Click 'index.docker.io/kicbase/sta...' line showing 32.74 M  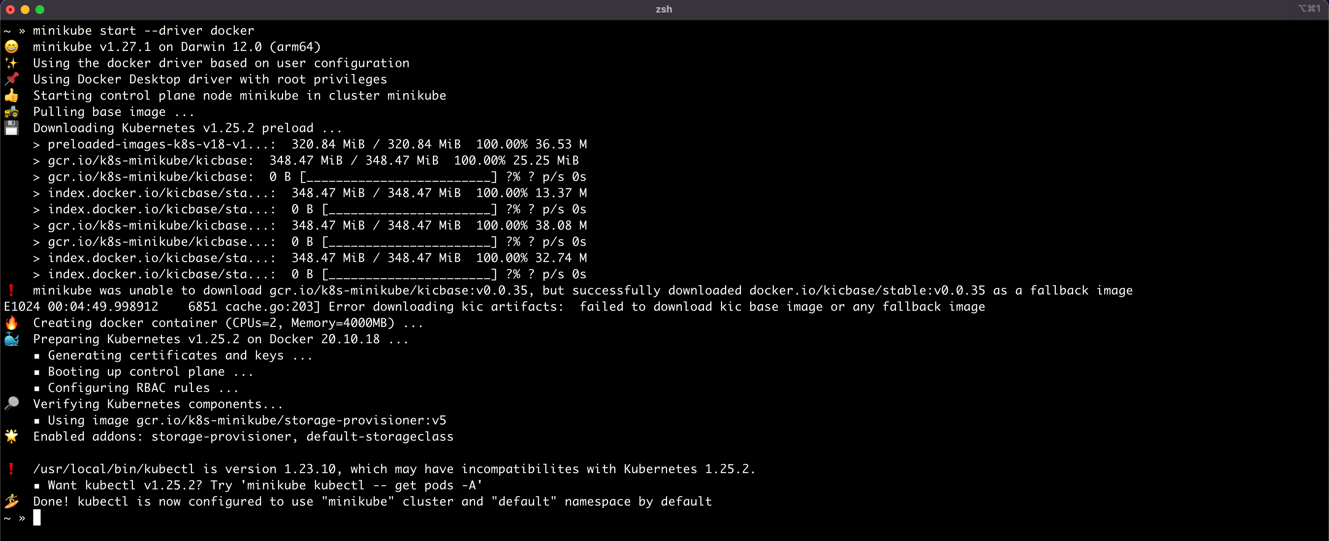[x=310, y=258]
